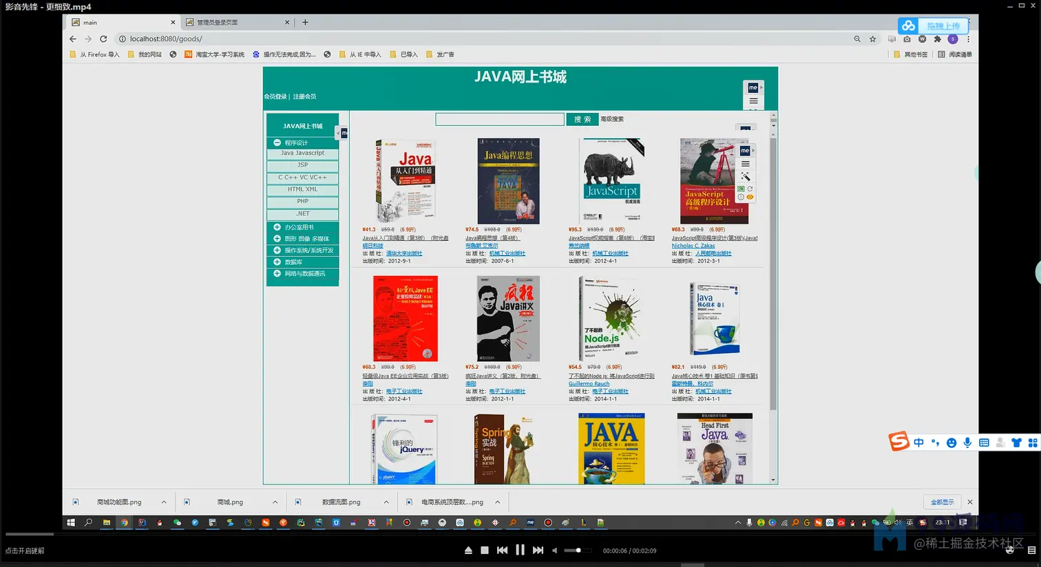1041x567 pixels.
Task: Toggle the orange eye icon on floating toolbar
Action: coord(750,197)
